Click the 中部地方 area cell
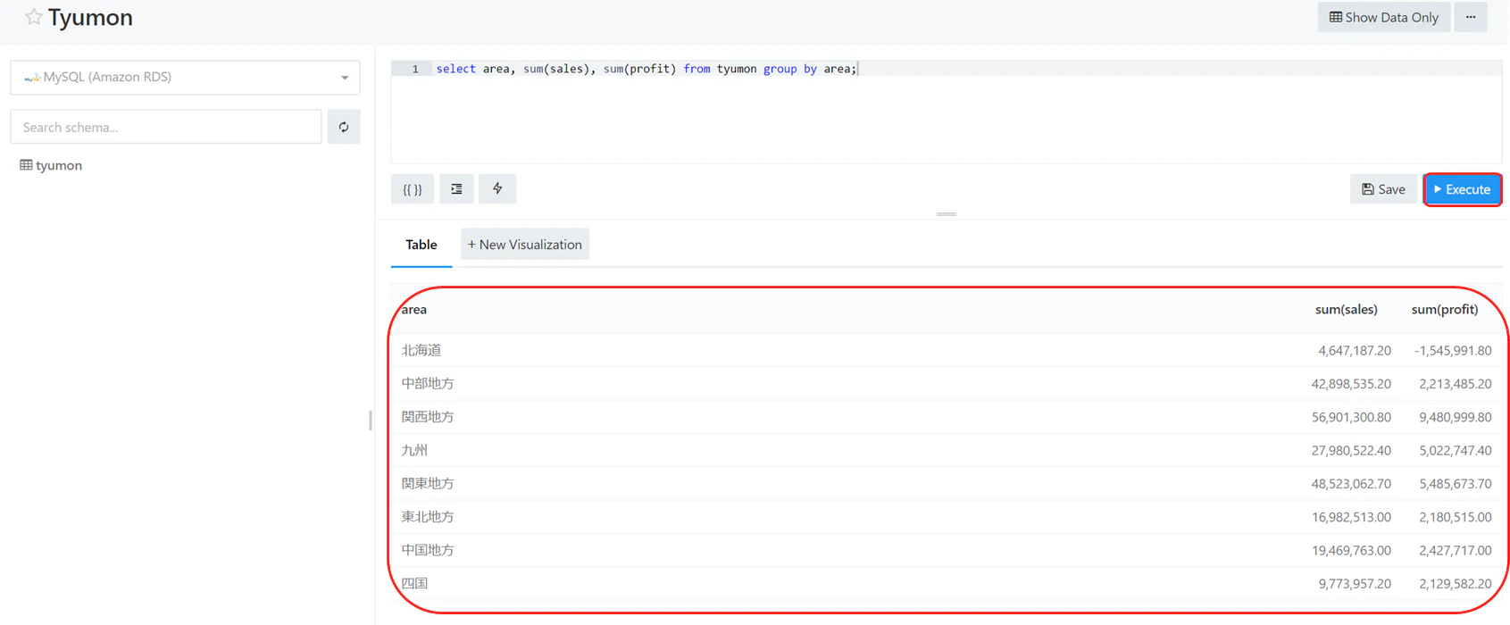 tap(428, 384)
